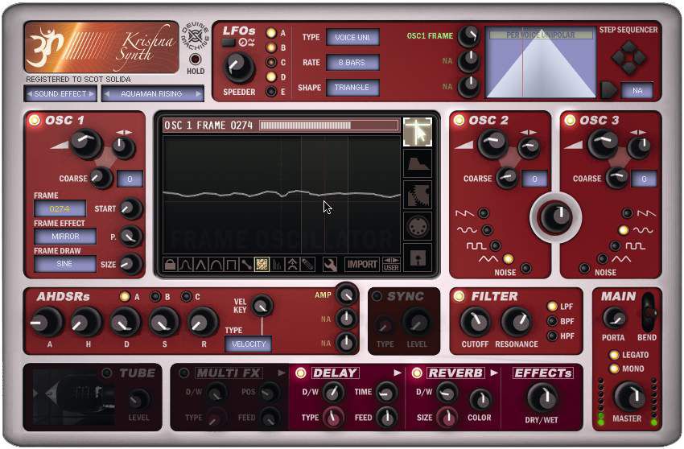Select LFO E
684x449 pixels.
[x=271, y=92]
